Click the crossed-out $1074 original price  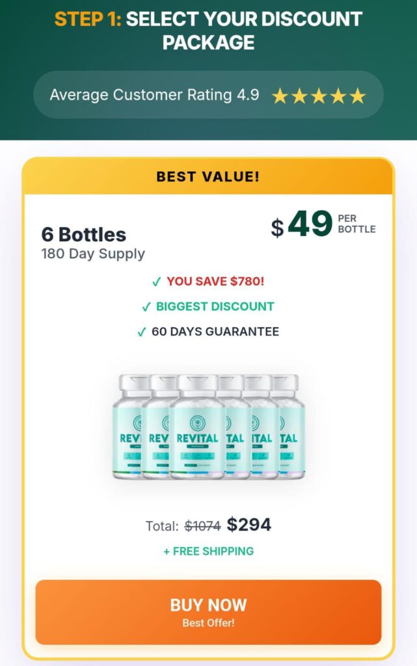pos(202,526)
